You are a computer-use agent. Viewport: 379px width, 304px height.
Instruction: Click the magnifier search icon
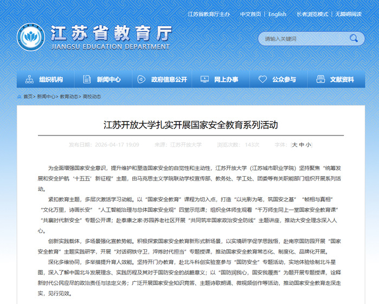(354, 38)
